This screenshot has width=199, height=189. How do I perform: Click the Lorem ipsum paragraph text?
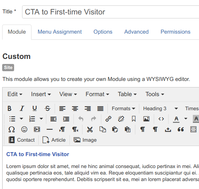pos(102,173)
